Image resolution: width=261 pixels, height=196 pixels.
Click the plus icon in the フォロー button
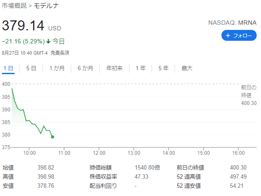click(228, 36)
